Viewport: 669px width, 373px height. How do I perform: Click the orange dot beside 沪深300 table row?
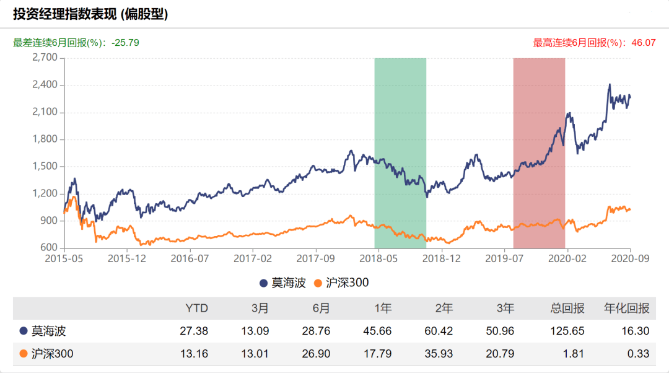[24, 353]
